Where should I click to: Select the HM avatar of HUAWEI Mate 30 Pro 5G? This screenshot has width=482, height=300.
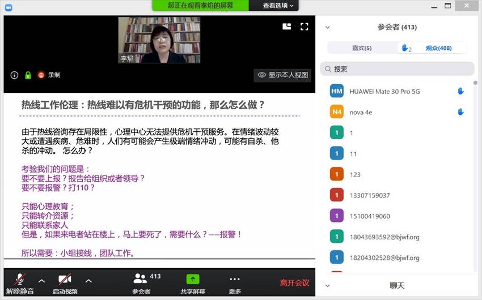click(337, 91)
